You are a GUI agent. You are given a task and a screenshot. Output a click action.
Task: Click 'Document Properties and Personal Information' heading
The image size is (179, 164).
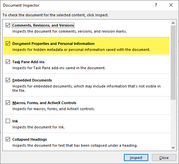pos(53,44)
